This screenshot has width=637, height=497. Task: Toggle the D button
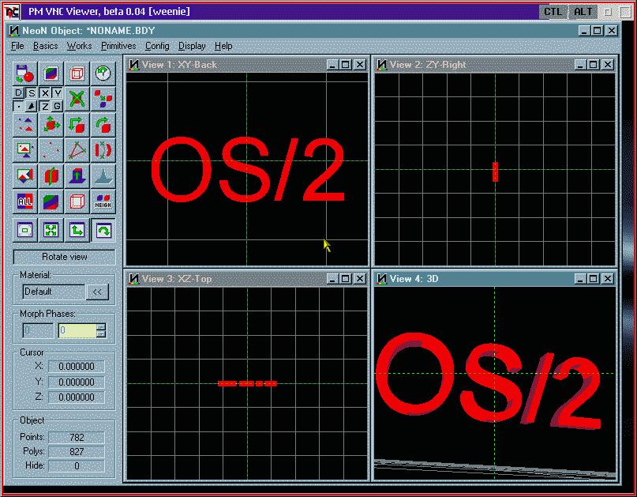click(x=19, y=93)
